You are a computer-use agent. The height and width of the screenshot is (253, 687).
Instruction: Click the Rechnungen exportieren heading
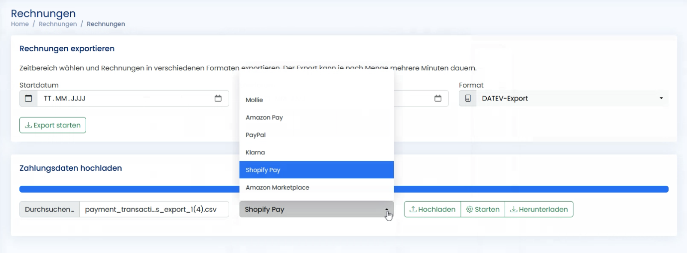click(67, 49)
